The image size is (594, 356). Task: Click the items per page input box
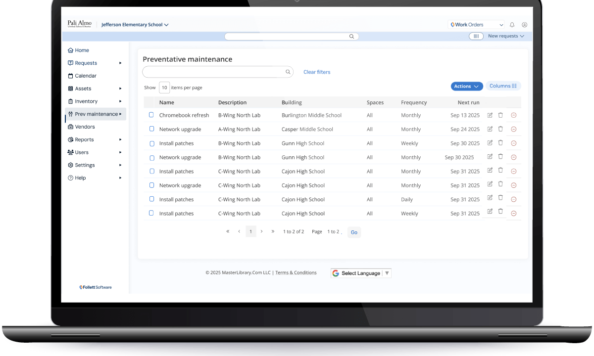click(164, 88)
